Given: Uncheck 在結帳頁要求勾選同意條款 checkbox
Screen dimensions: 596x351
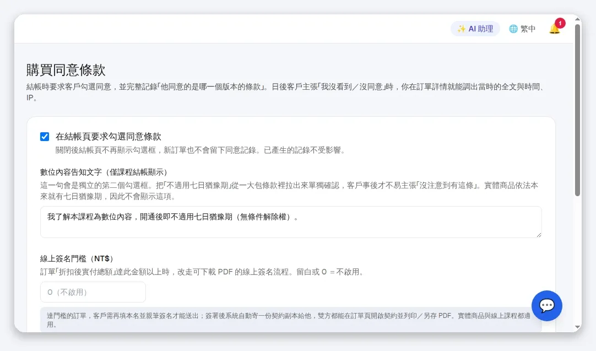Looking at the screenshot, I should pos(45,137).
